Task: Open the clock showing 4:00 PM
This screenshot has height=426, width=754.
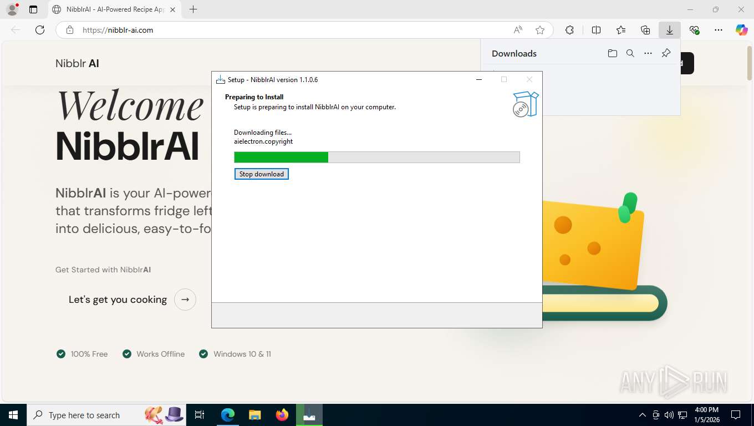Action: 706,415
